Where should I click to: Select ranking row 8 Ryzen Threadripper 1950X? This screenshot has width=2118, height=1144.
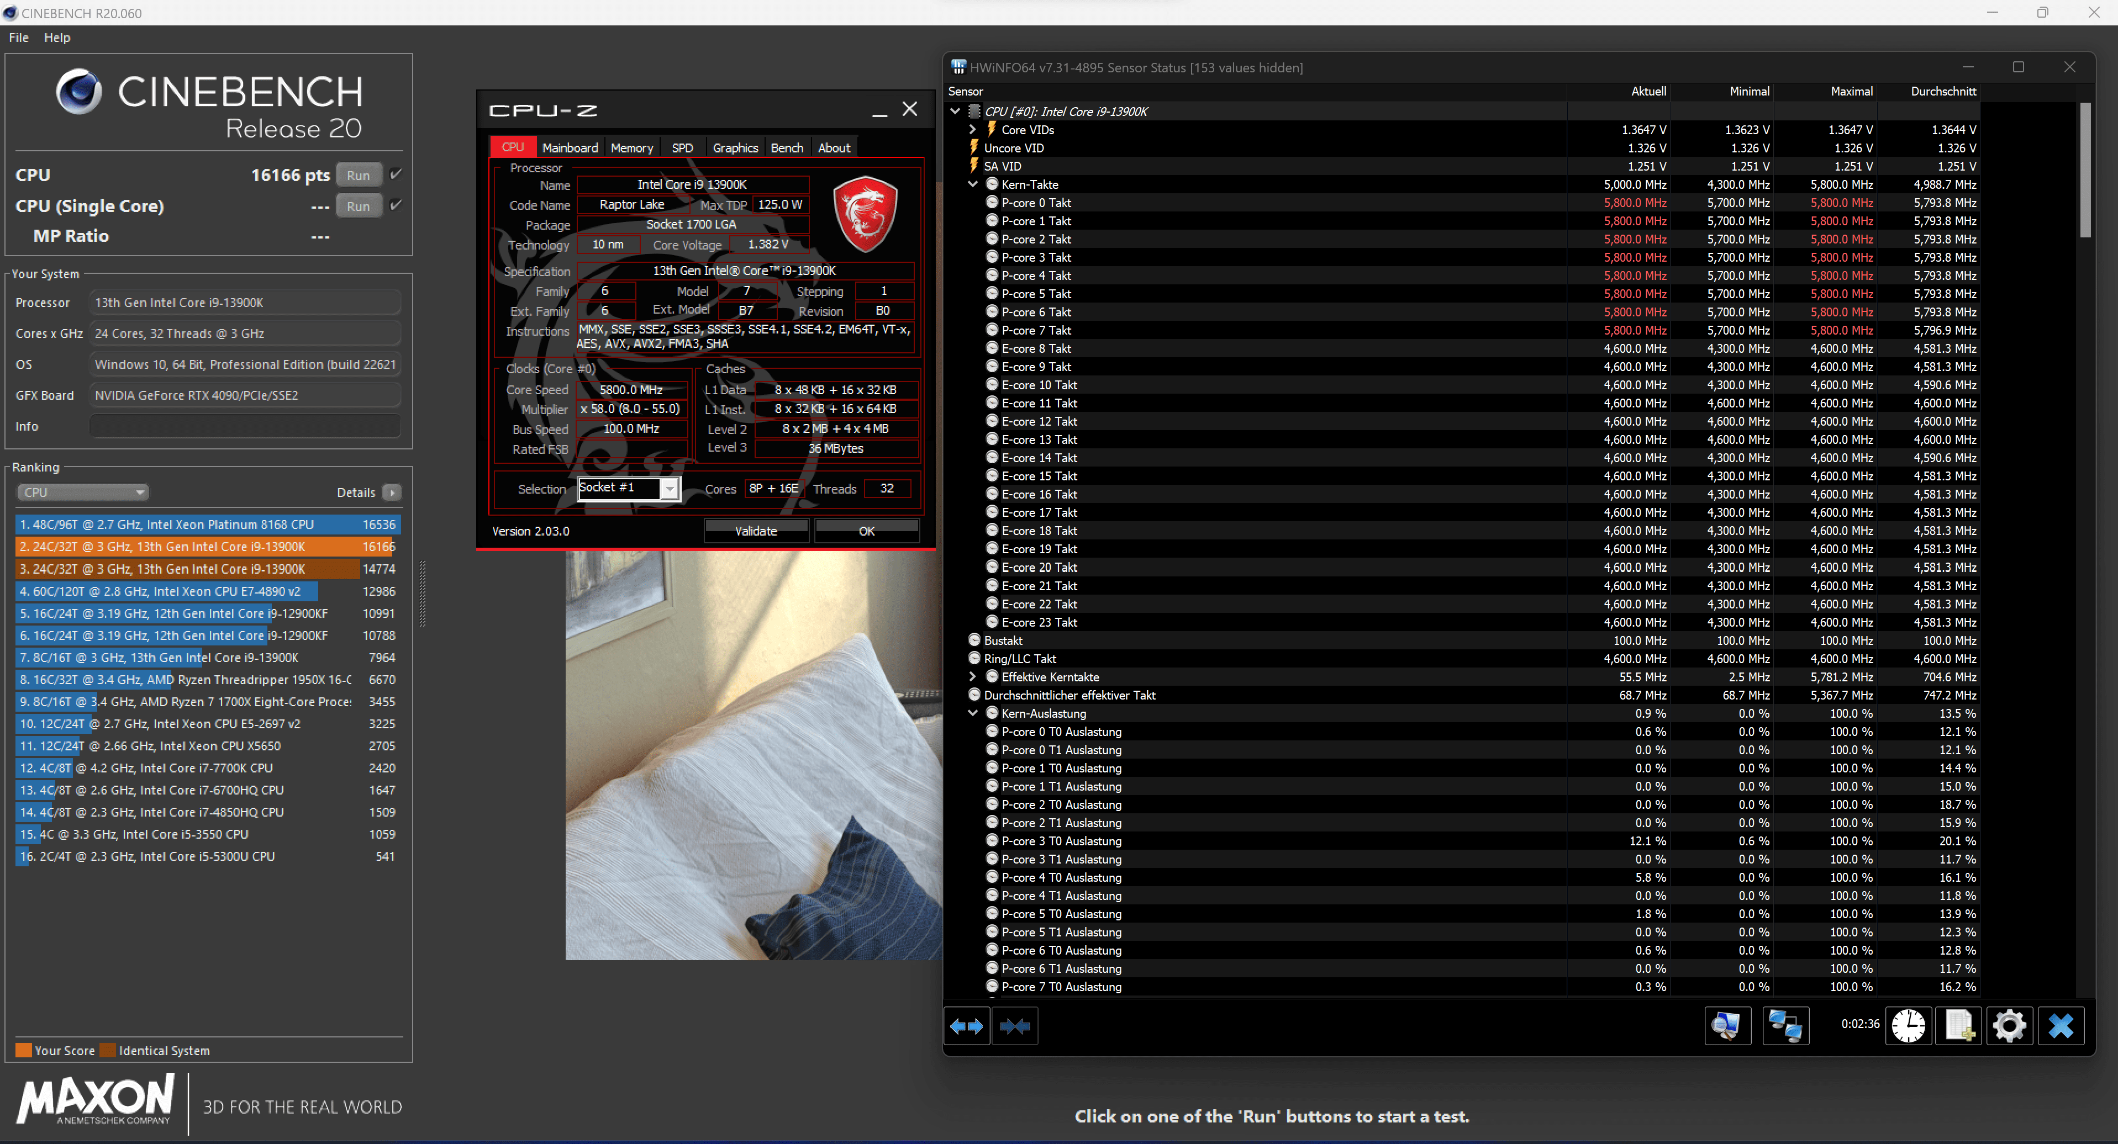[x=207, y=680]
